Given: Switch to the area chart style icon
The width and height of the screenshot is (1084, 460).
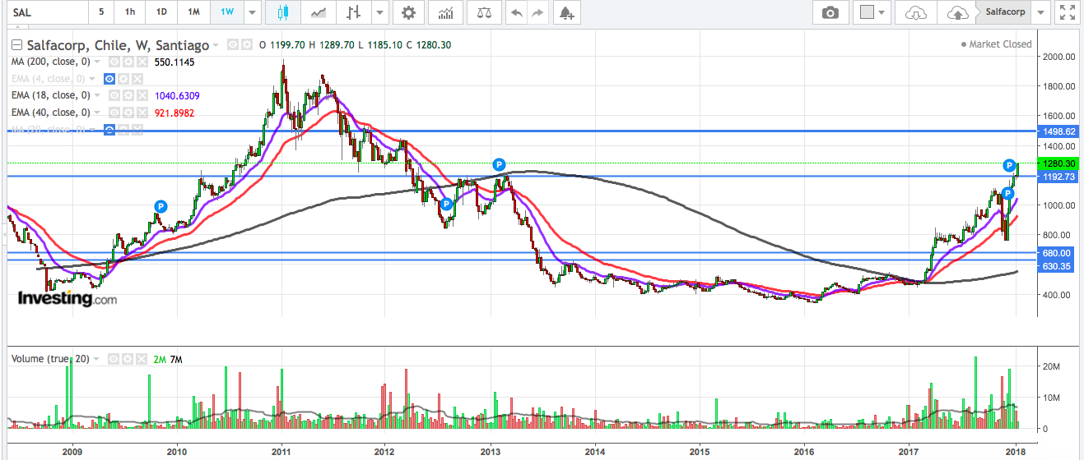Looking at the screenshot, I should pyautogui.click(x=318, y=12).
